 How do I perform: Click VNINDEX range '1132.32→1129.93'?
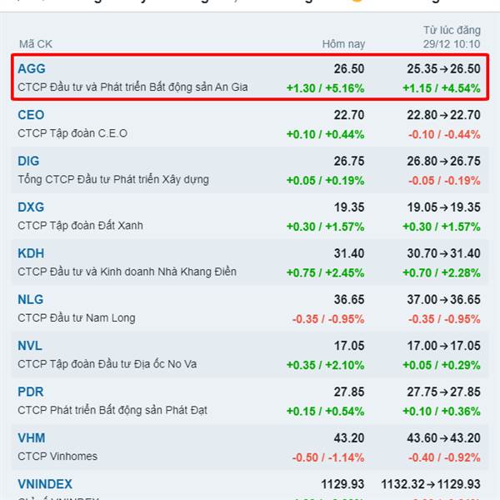(431, 484)
